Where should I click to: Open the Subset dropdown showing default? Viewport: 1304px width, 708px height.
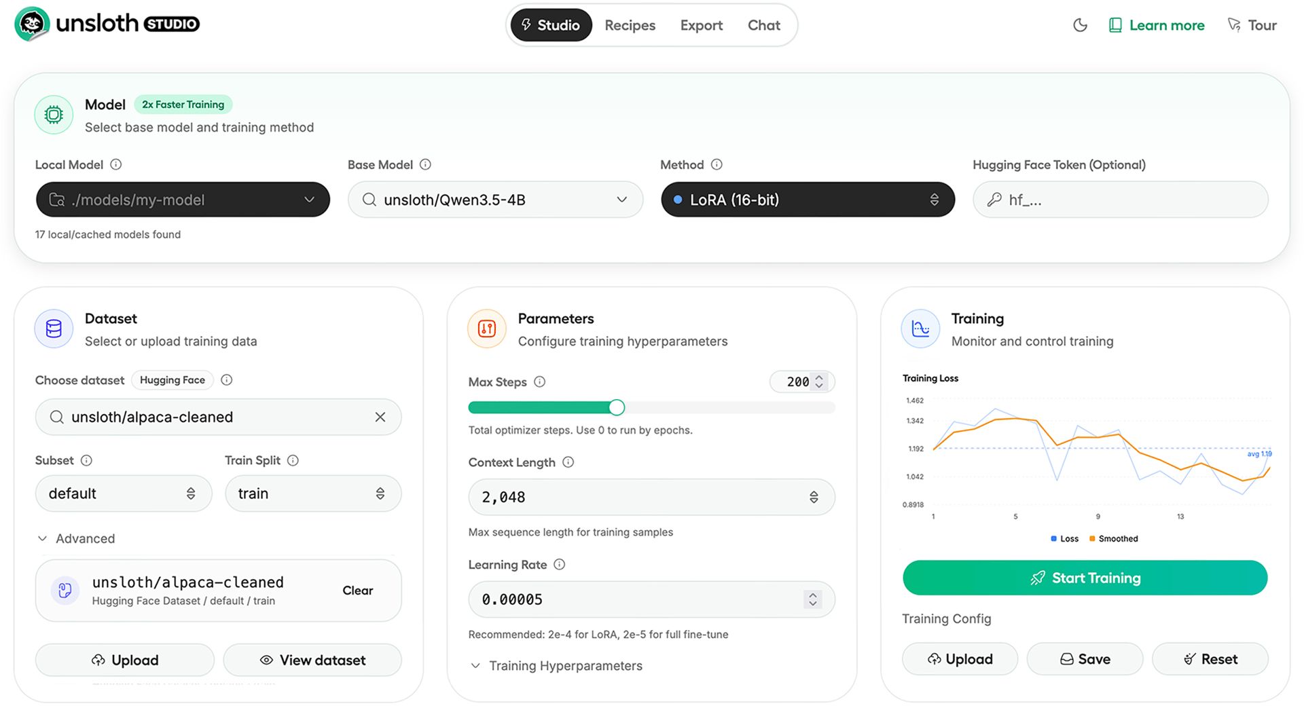pos(123,493)
